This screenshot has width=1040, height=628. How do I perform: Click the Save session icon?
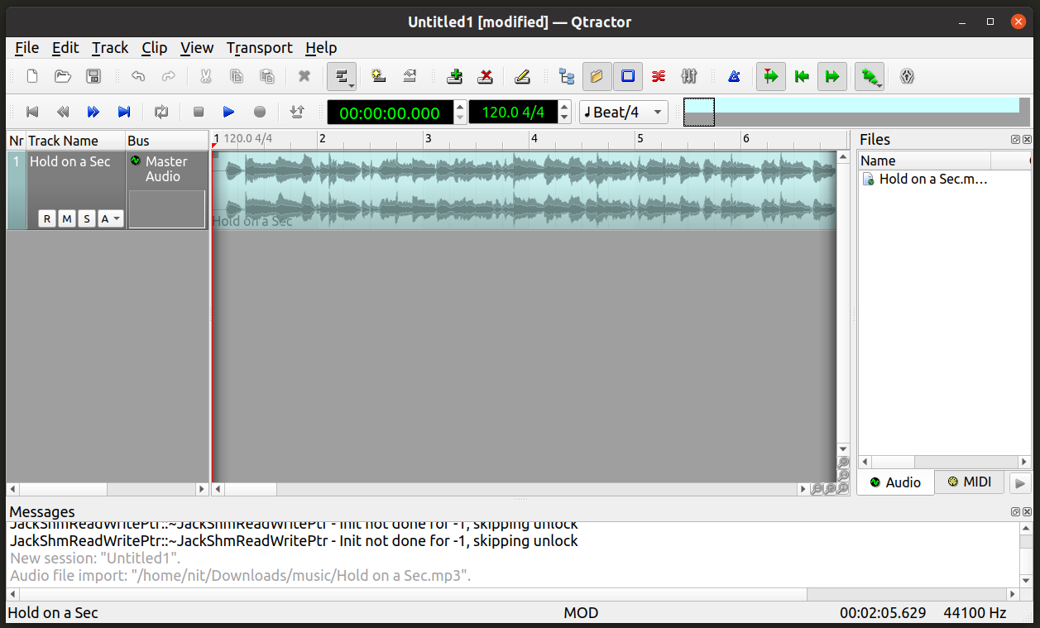[x=93, y=77]
